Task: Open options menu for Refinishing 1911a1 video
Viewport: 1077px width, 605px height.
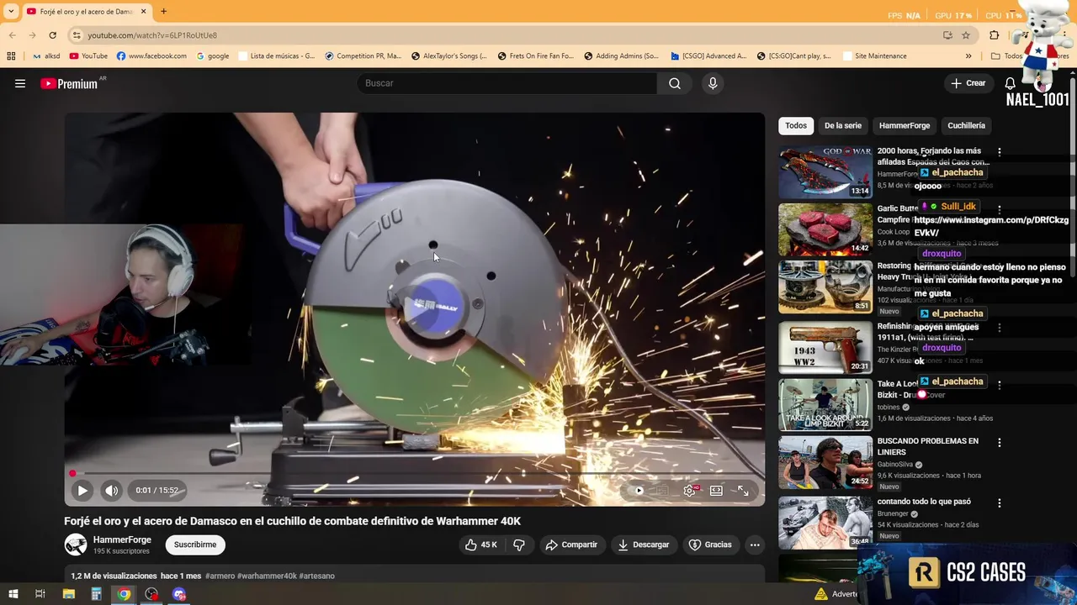Action: coord(1000,328)
